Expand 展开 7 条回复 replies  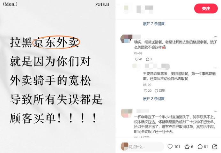pyautogui.click(x=154, y=24)
